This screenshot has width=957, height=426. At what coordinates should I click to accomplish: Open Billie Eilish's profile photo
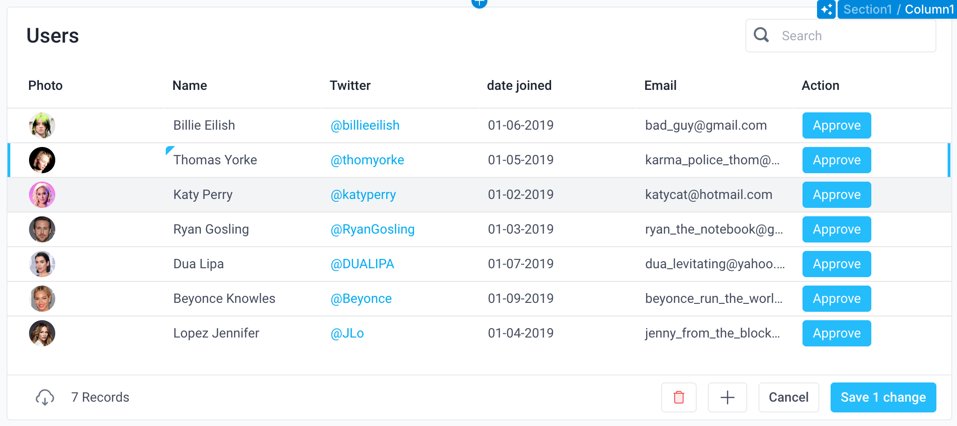pyautogui.click(x=42, y=125)
